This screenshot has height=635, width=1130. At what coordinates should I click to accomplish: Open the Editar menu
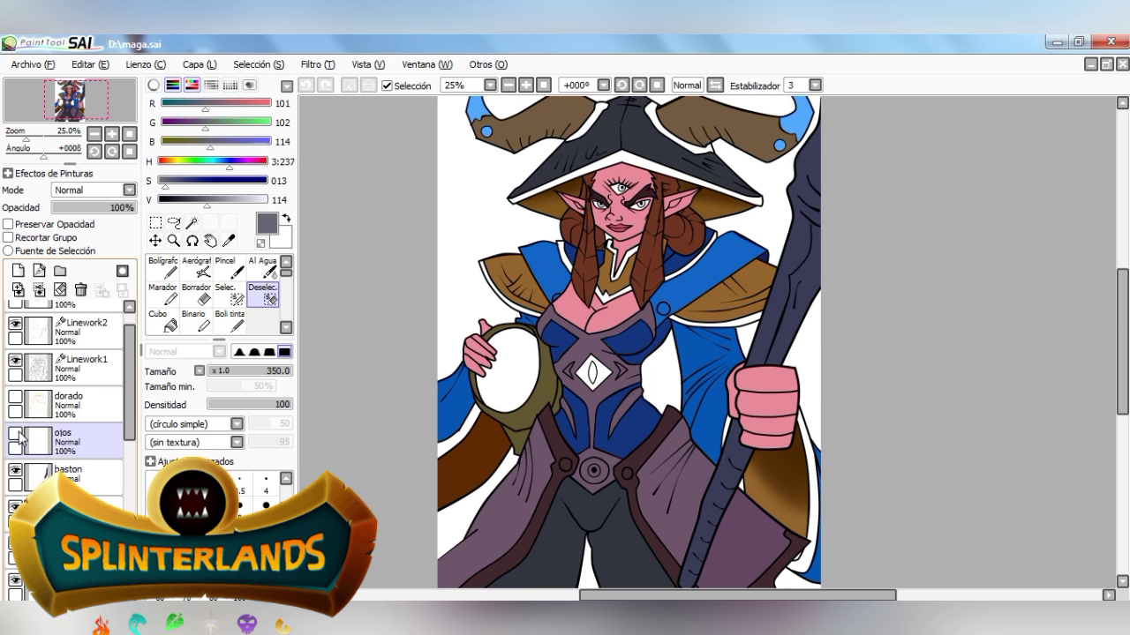(x=90, y=64)
